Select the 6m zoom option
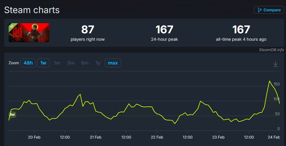The height and width of the screenshot is (146, 286). (85, 63)
